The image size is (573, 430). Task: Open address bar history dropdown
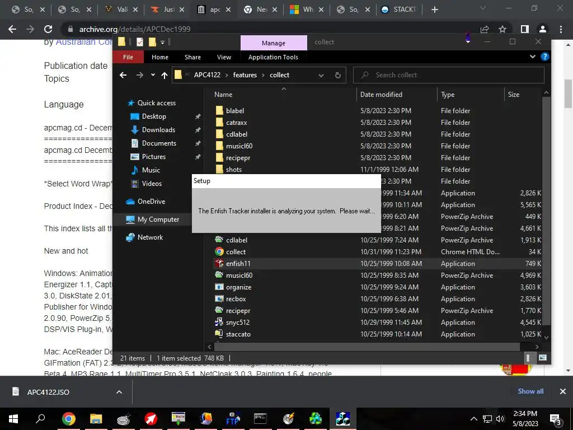[x=321, y=76]
